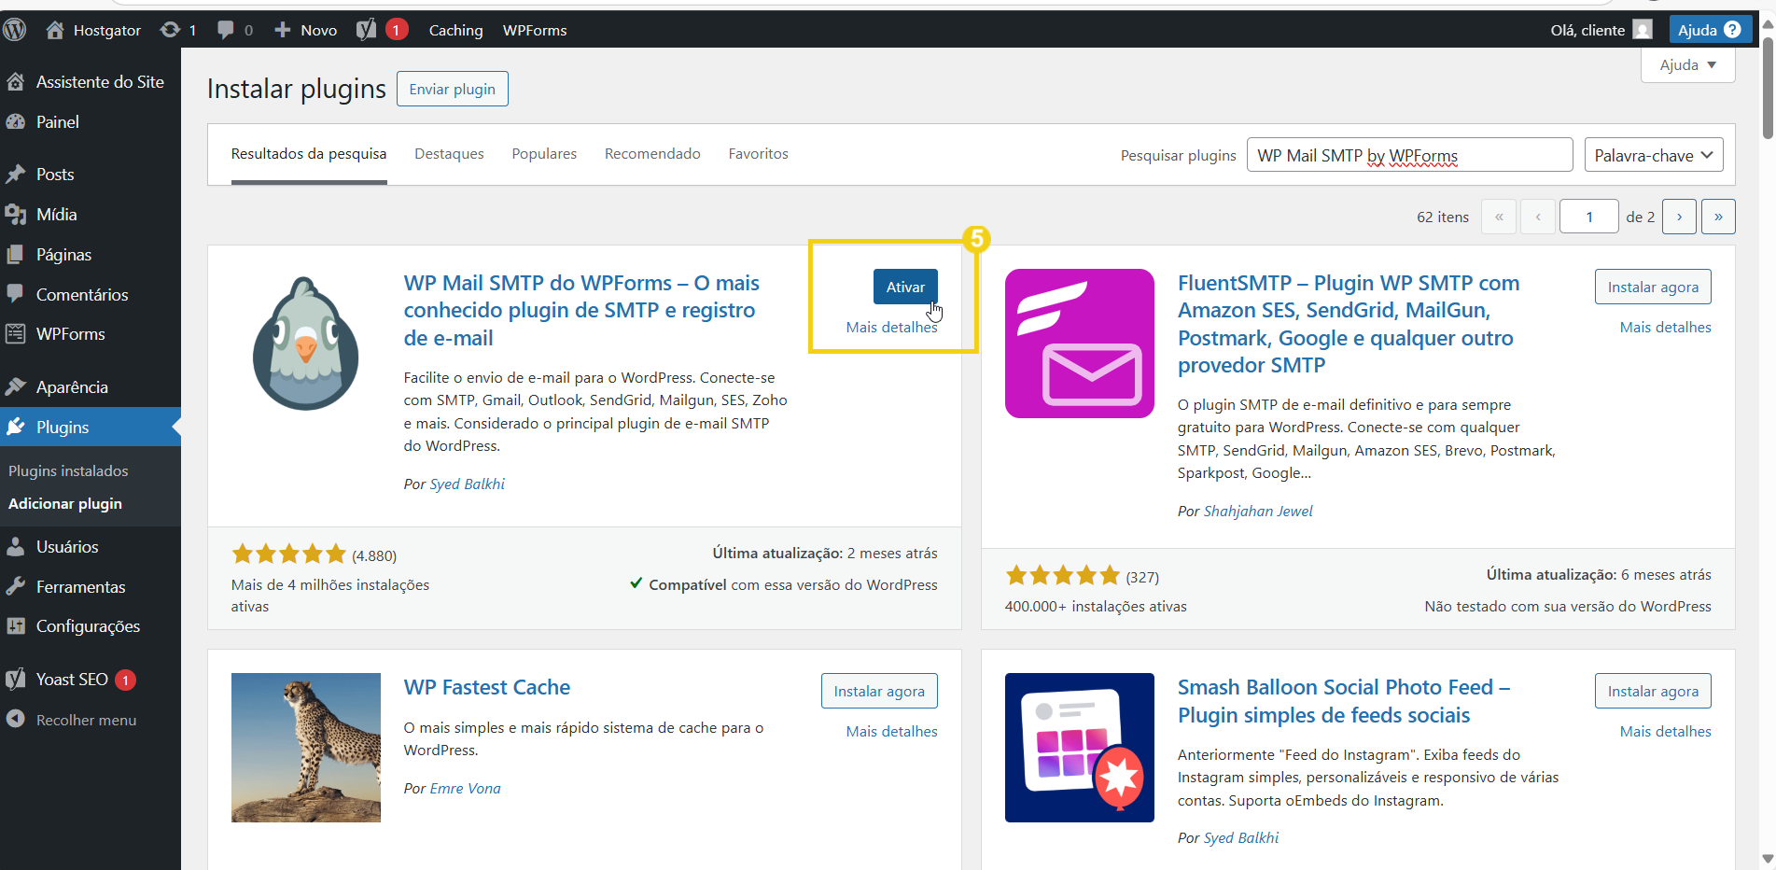Open Mídia in sidebar

pyautogui.click(x=91, y=215)
